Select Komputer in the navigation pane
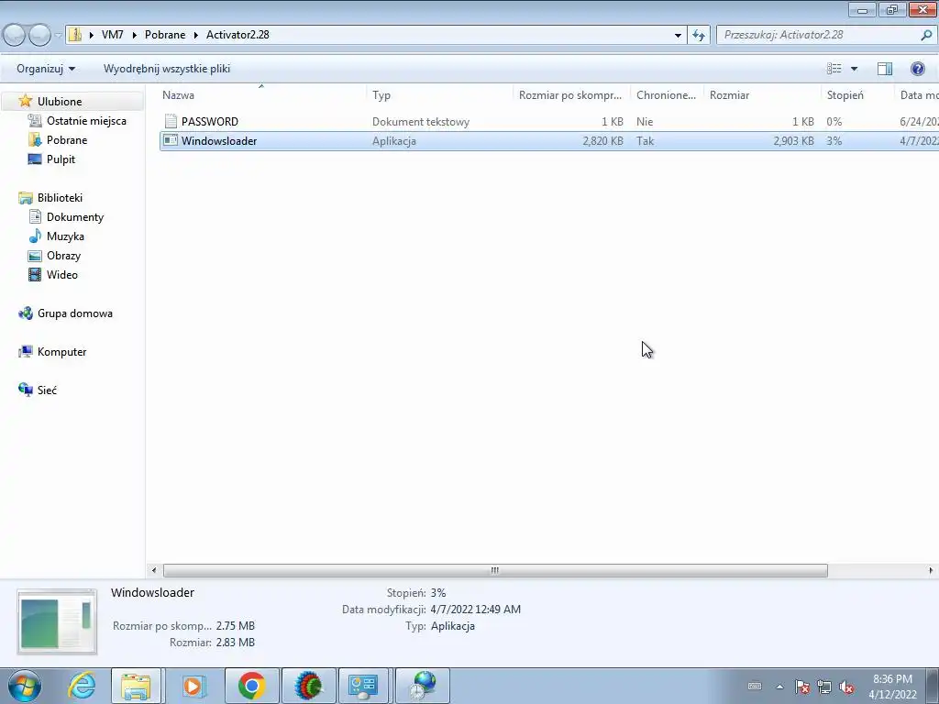The image size is (939, 704). point(61,352)
